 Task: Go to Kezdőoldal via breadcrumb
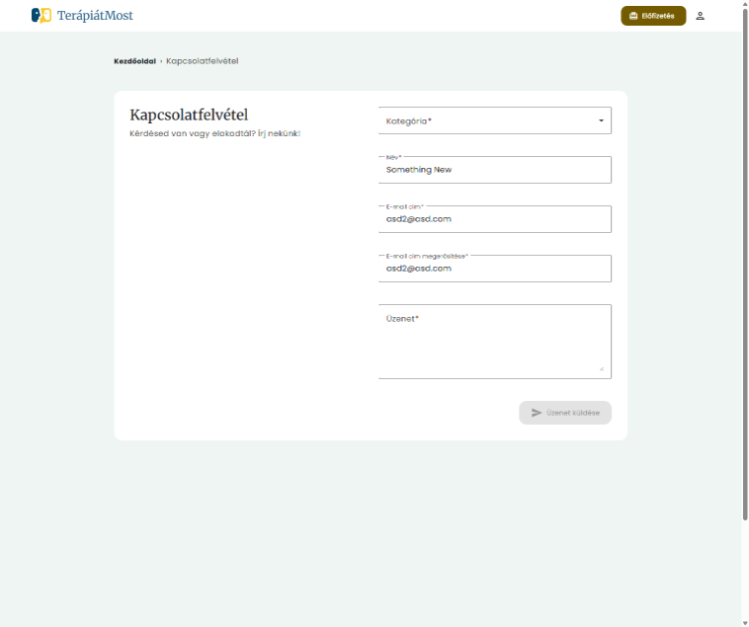point(134,61)
